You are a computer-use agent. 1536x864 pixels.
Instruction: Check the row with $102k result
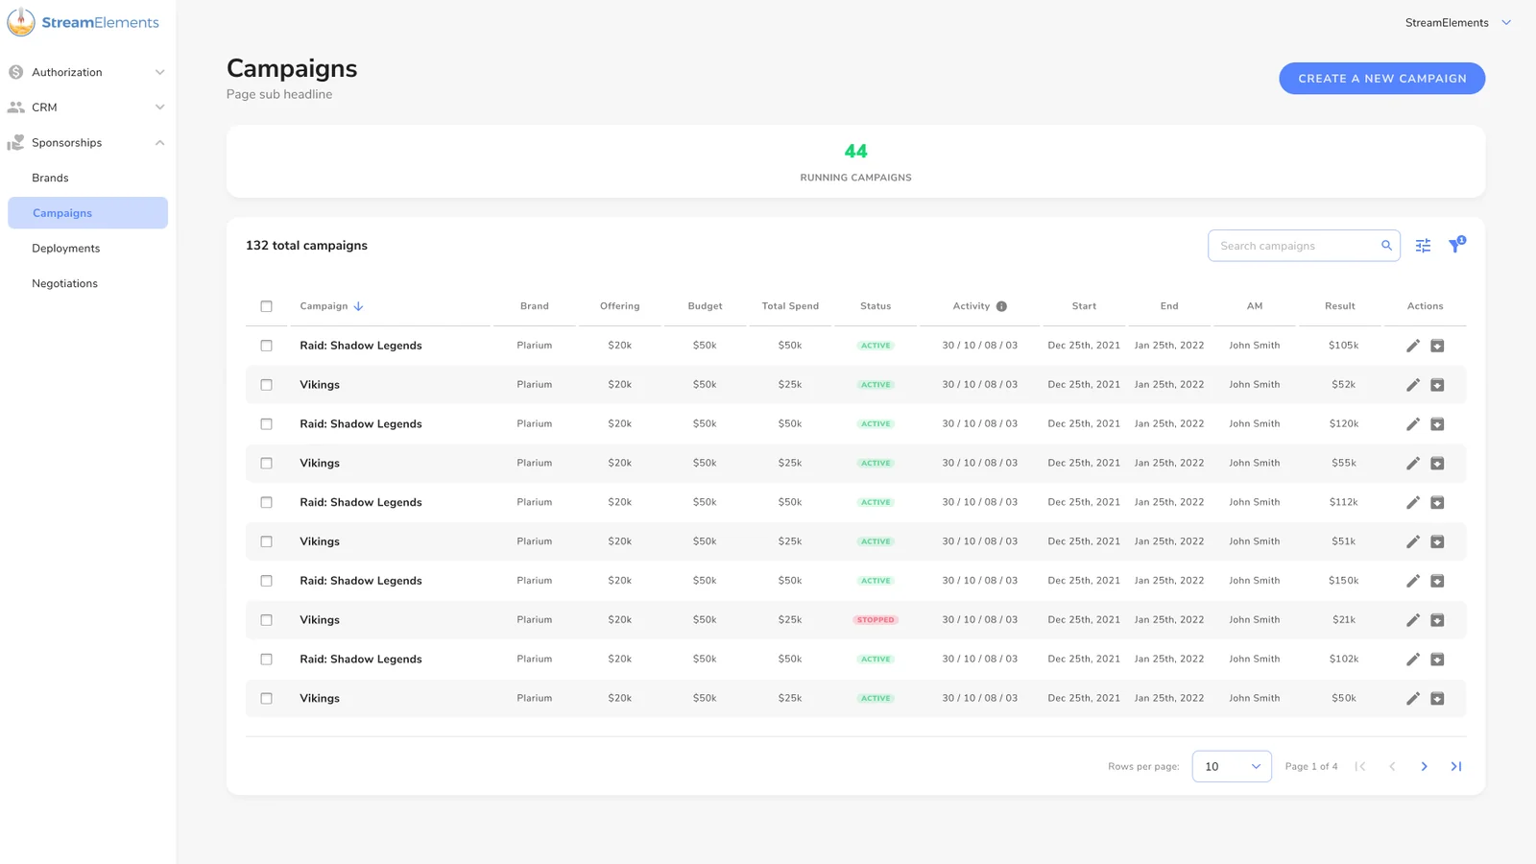[266, 660]
